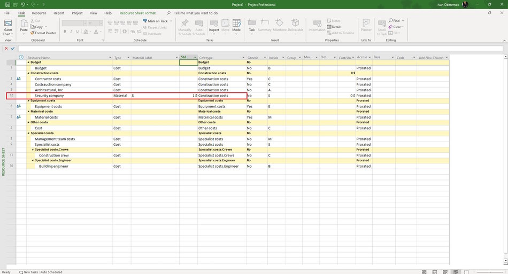The height and width of the screenshot is (274, 508).
Task: Click the insert Task icon
Action: pyautogui.click(x=252, y=22)
